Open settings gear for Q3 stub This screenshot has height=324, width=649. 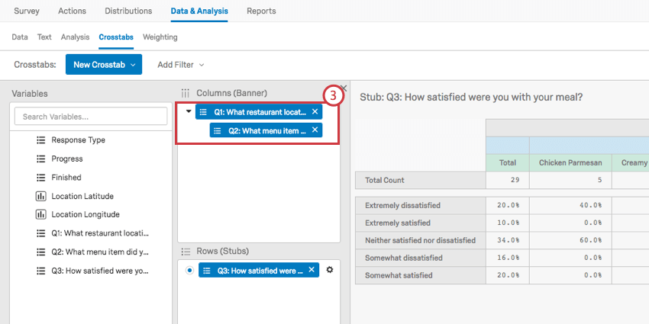[330, 270]
